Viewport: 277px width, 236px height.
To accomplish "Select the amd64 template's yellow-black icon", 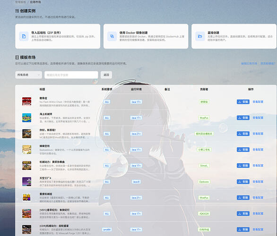I will (26, 229).
